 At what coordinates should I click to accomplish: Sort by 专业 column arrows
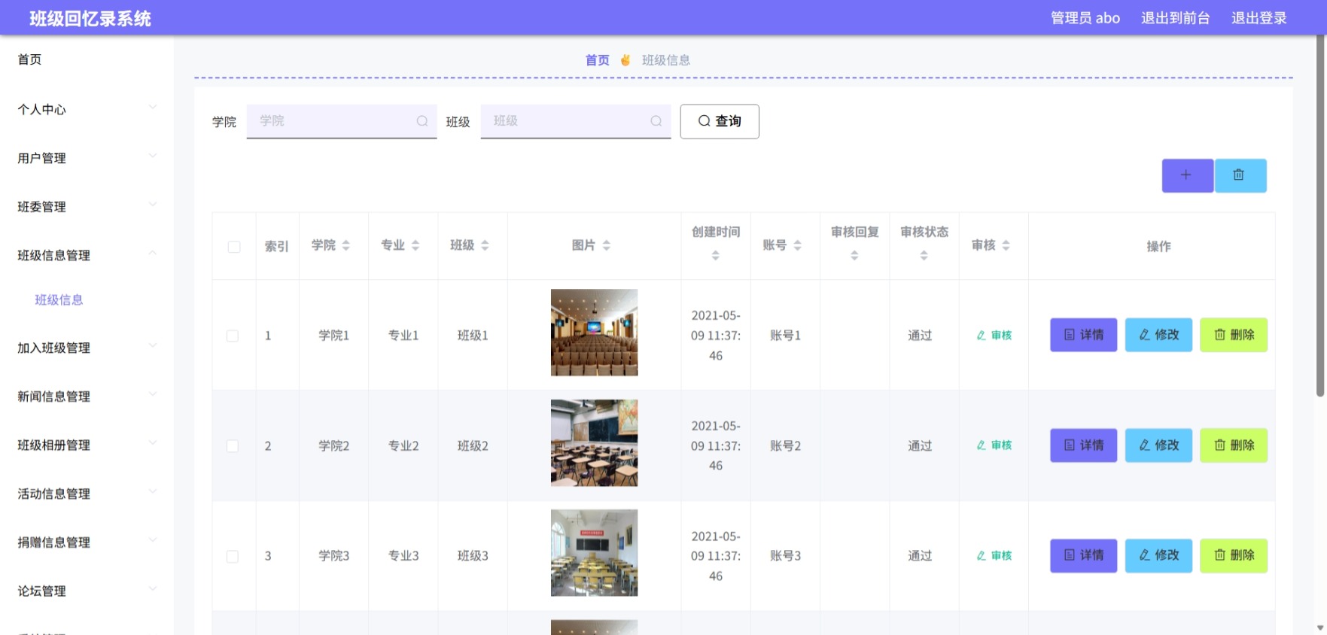415,245
